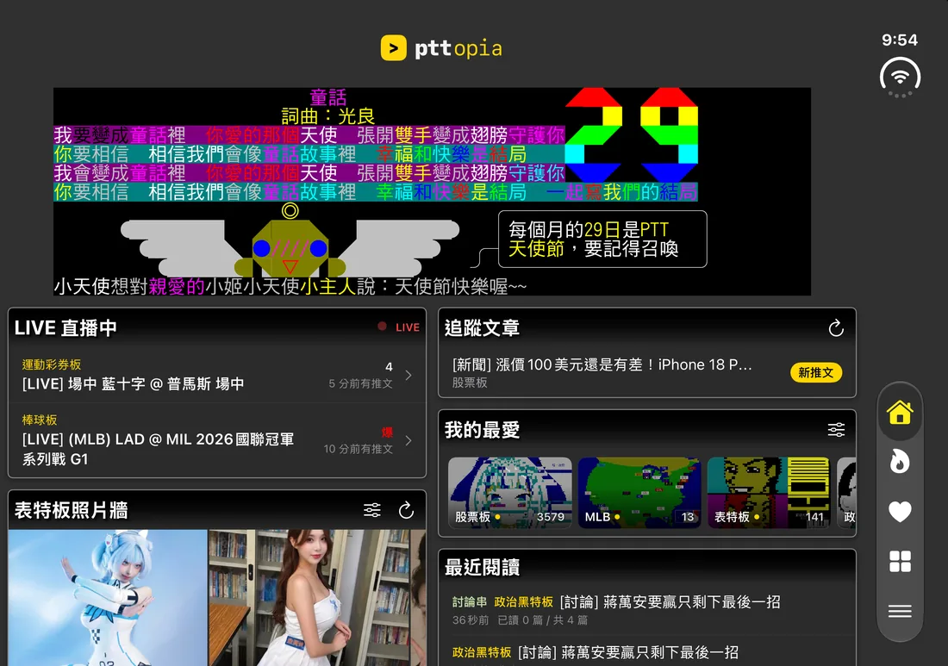Screen dimensions: 948x666
Task: Click the 我的最愛 panel heading
Action: (482, 430)
